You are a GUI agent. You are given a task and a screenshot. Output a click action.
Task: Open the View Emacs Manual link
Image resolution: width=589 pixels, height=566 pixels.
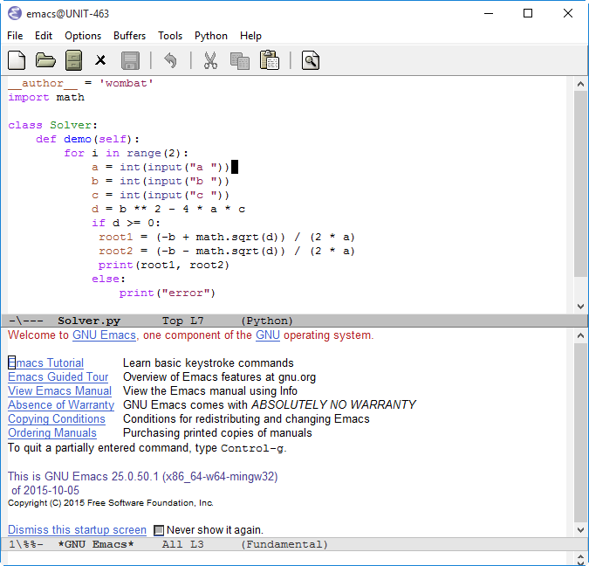click(59, 391)
